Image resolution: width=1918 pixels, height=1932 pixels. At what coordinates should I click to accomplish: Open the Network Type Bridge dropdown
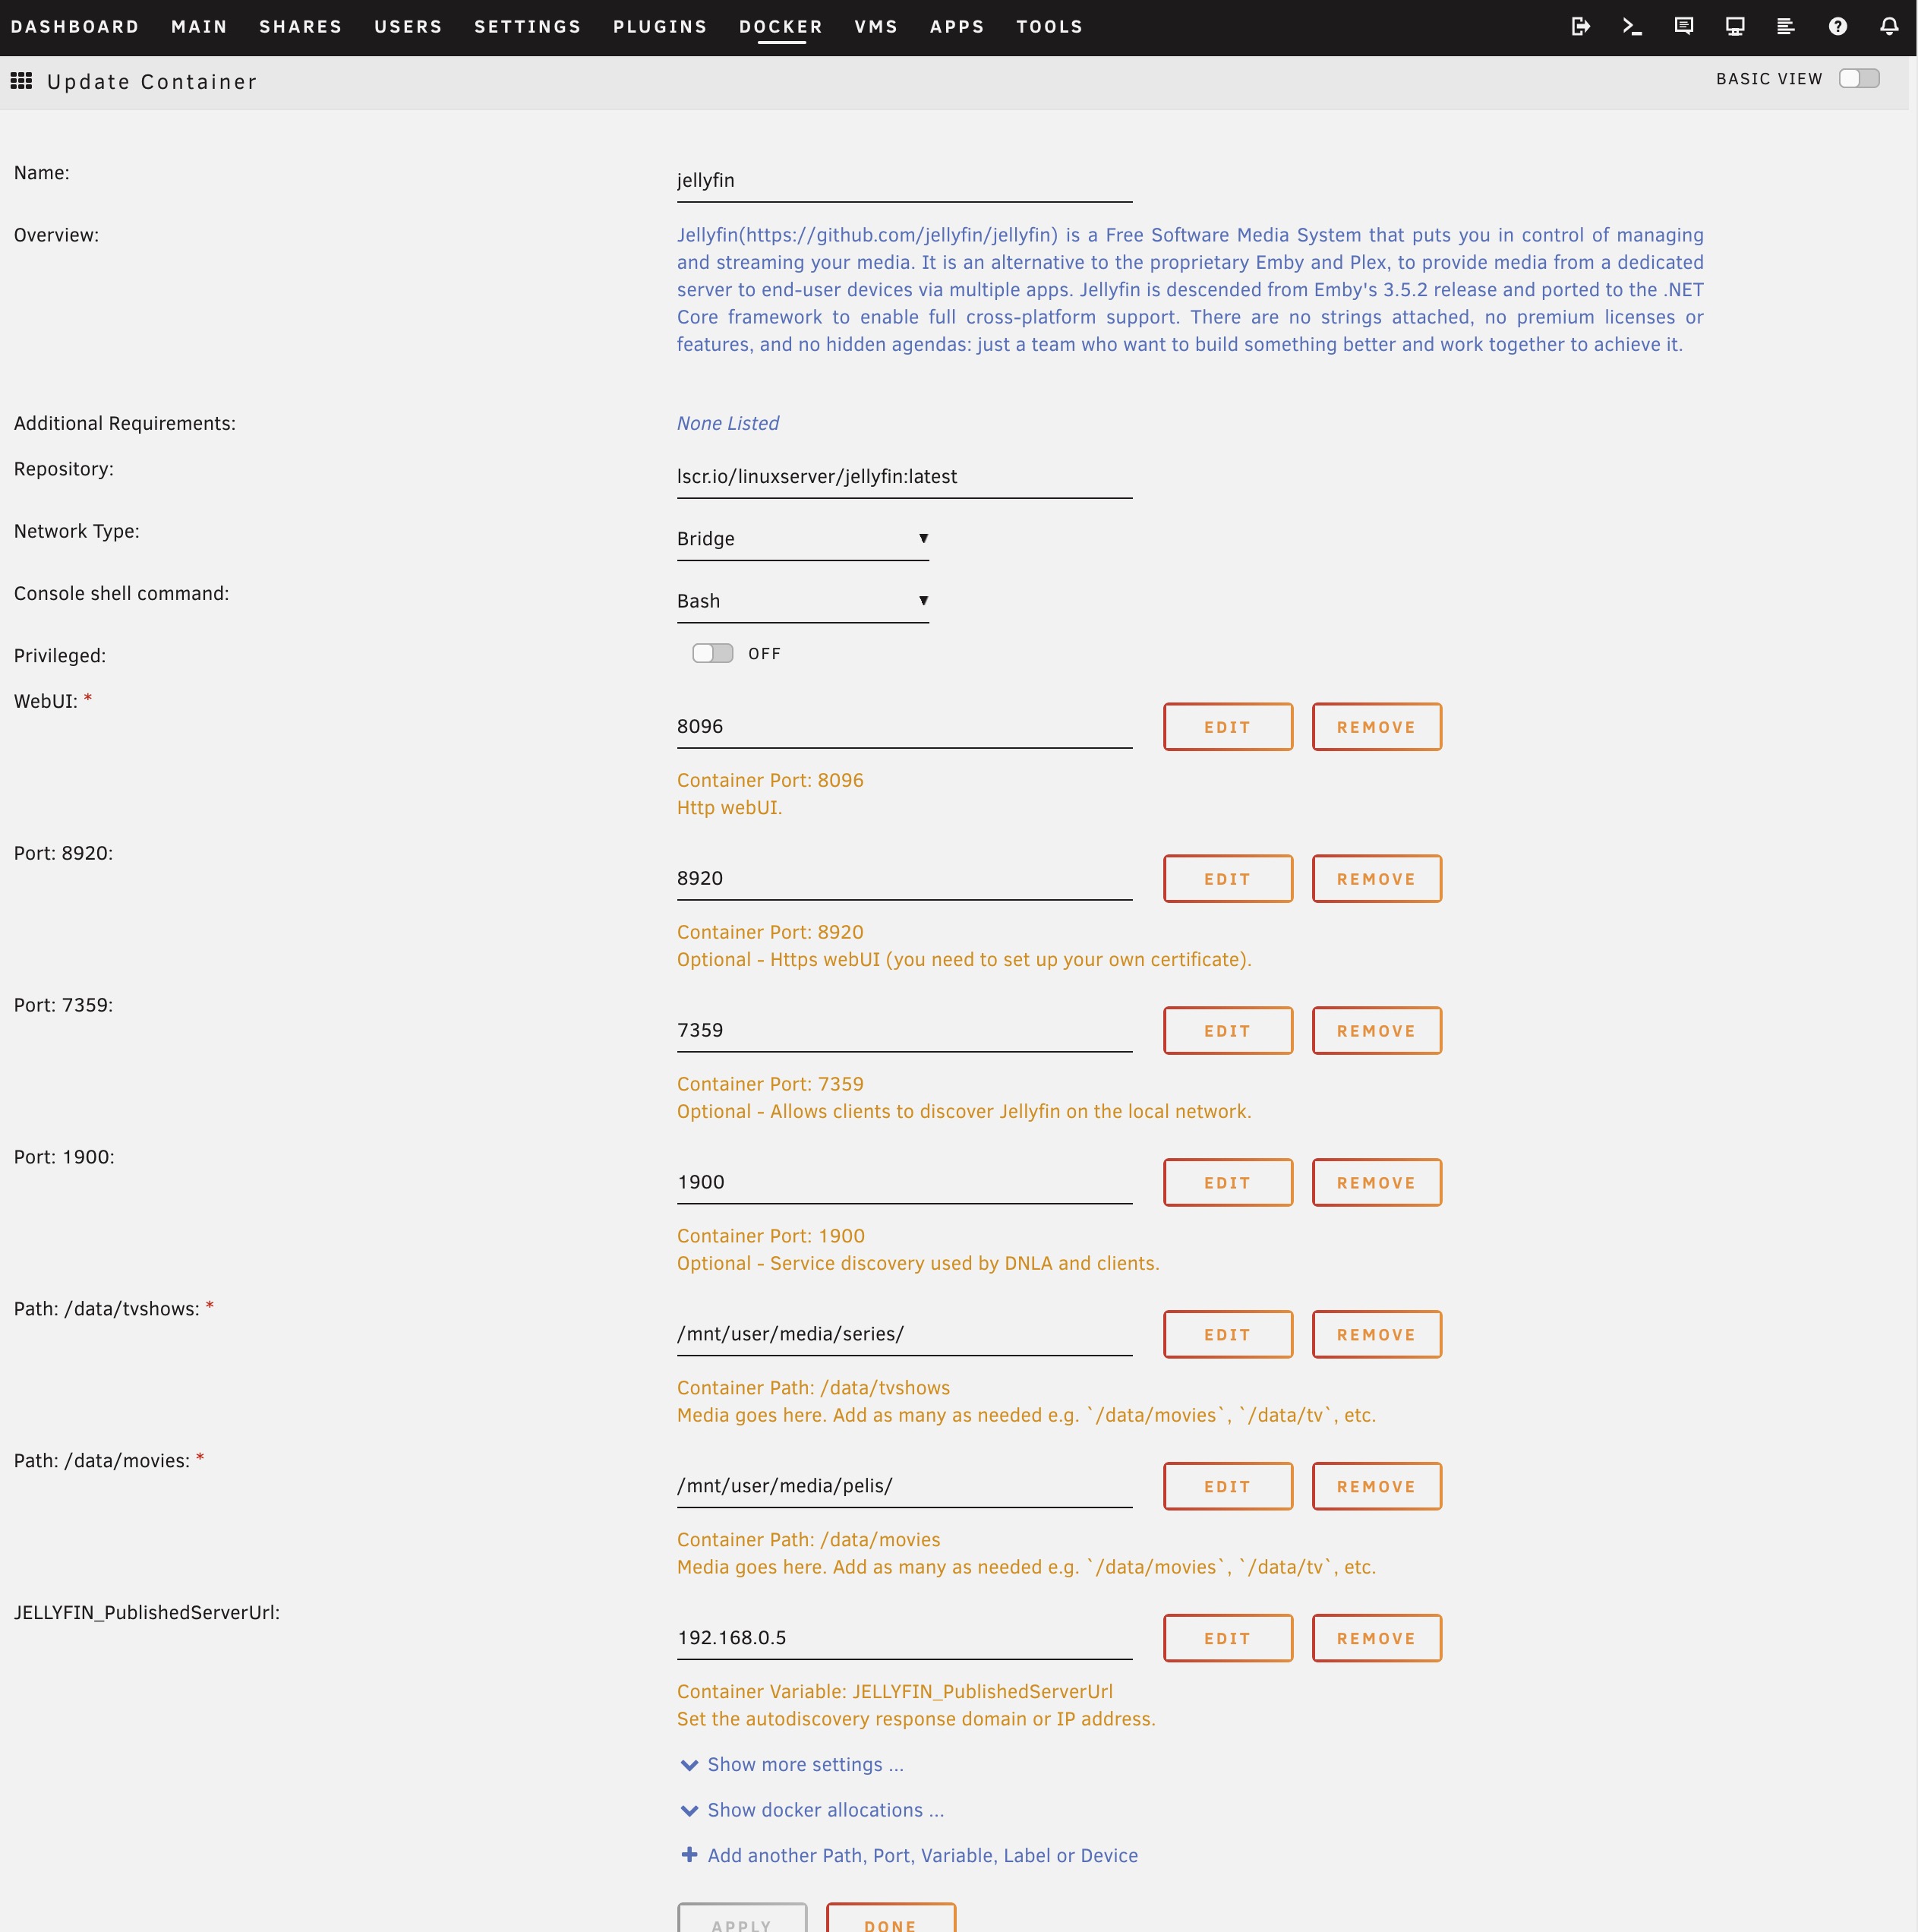pyautogui.click(x=802, y=539)
